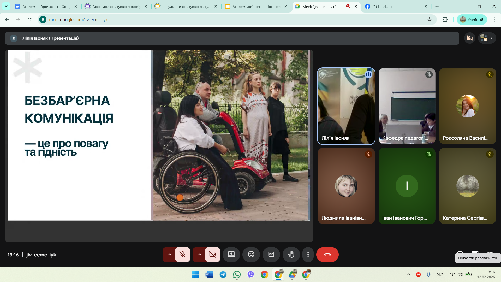Open clock showing 13:16 12.02.2026

pos(486,275)
